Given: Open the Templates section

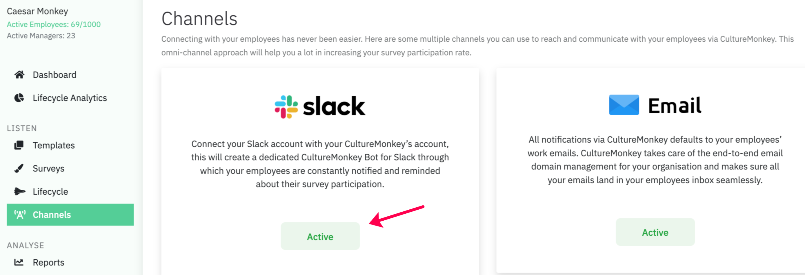Looking at the screenshot, I should point(54,145).
